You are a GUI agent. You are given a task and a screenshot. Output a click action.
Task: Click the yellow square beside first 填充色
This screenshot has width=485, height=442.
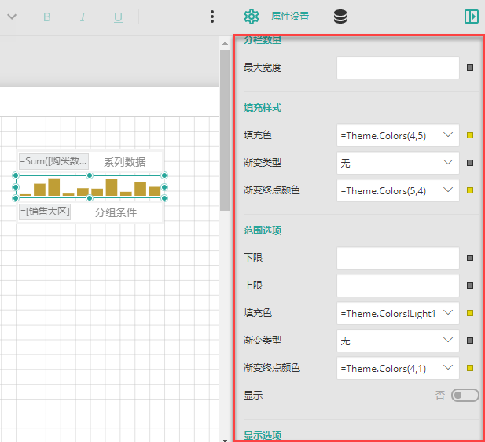click(470, 136)
